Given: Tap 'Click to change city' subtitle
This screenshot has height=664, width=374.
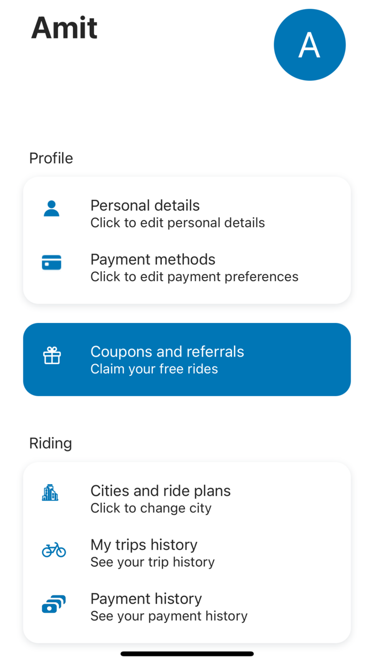Looking at the screenshot, I should (151, 508).
